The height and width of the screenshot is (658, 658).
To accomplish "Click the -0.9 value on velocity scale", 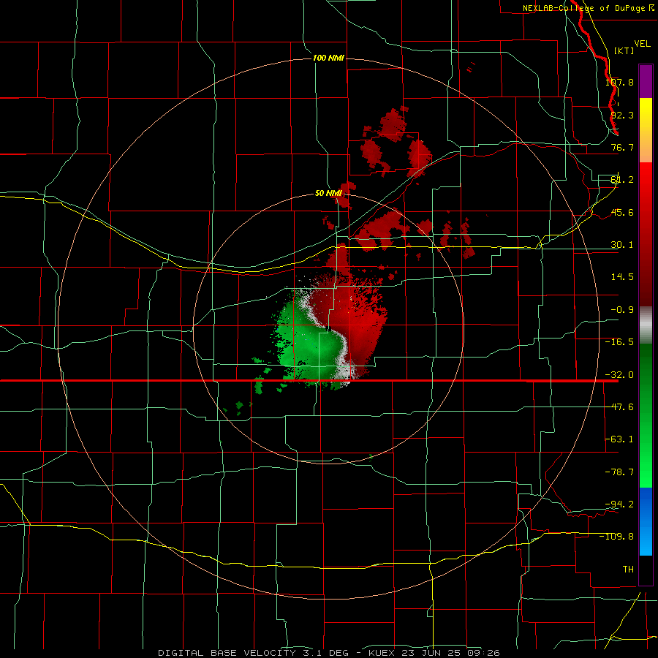I will click(x=622, y=310).
